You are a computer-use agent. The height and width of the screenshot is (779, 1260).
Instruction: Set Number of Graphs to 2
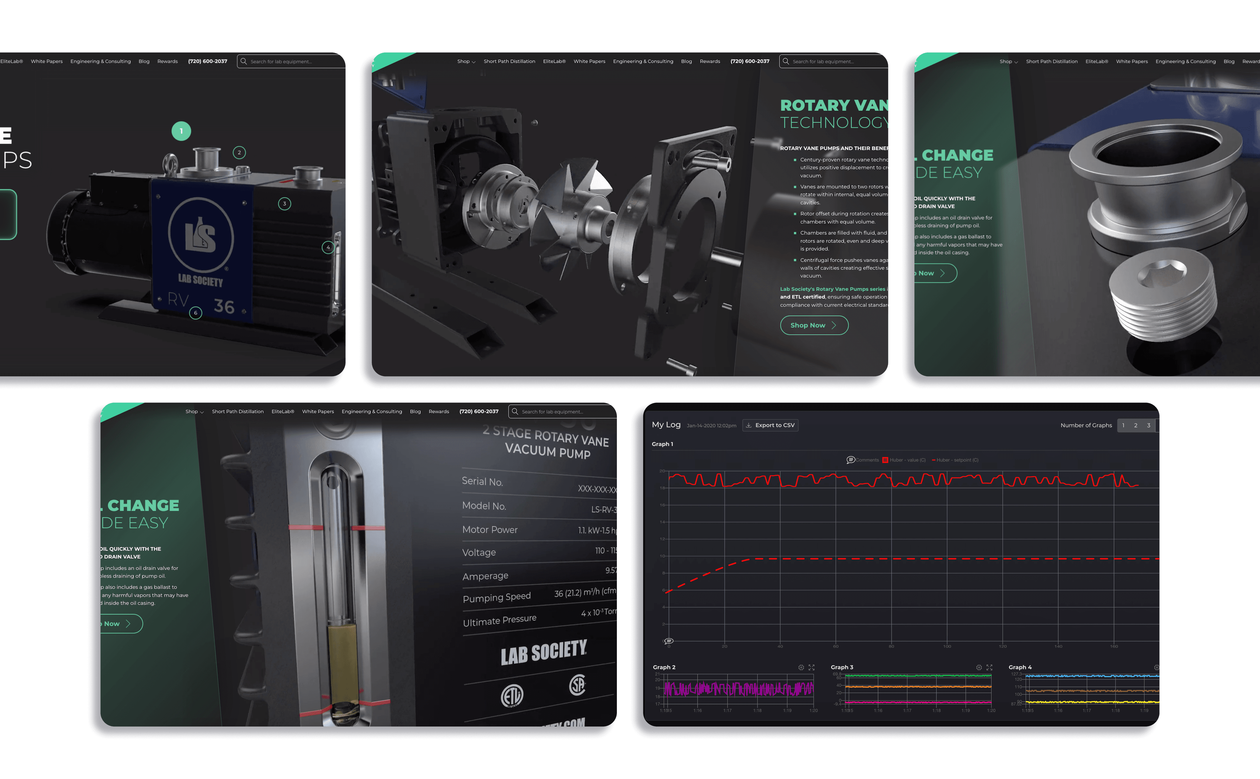(1136, 425)
